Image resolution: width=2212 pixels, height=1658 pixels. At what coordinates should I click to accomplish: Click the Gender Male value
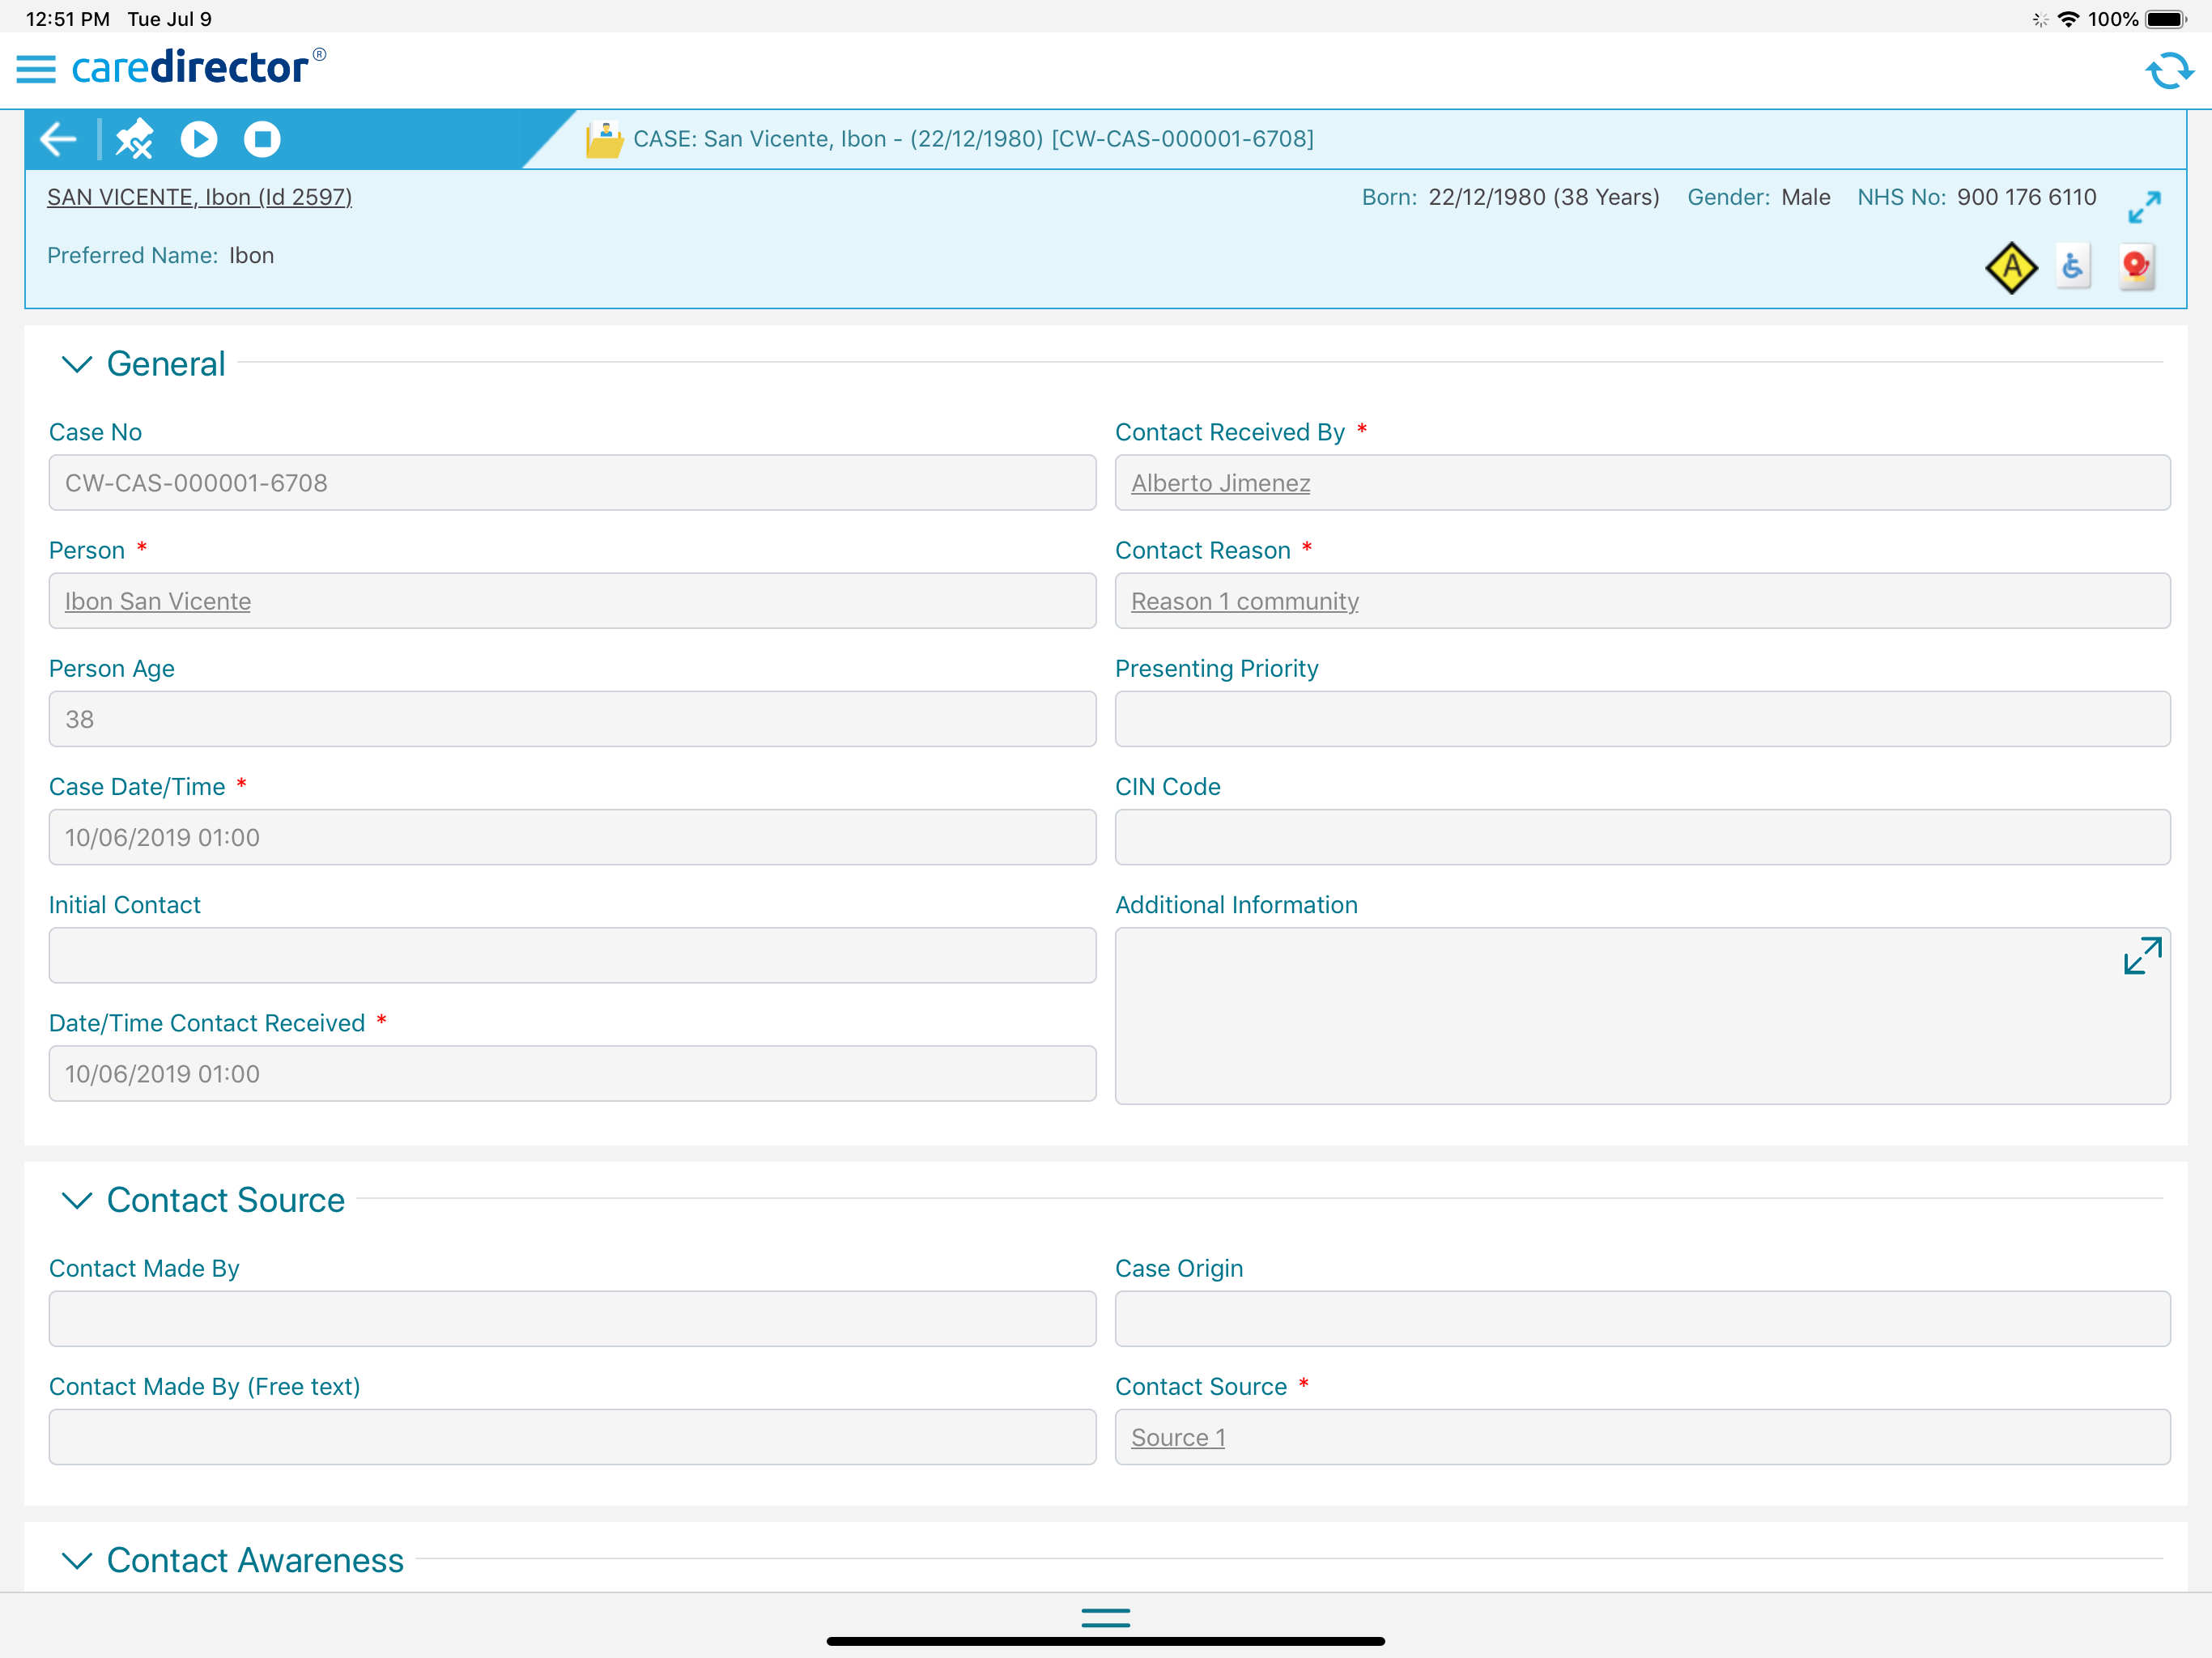click(1805, 197)
